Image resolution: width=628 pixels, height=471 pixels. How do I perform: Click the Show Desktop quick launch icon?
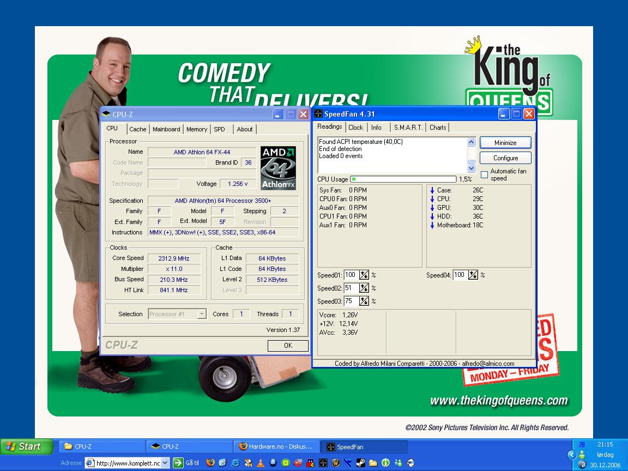click(x=222, y=463)
